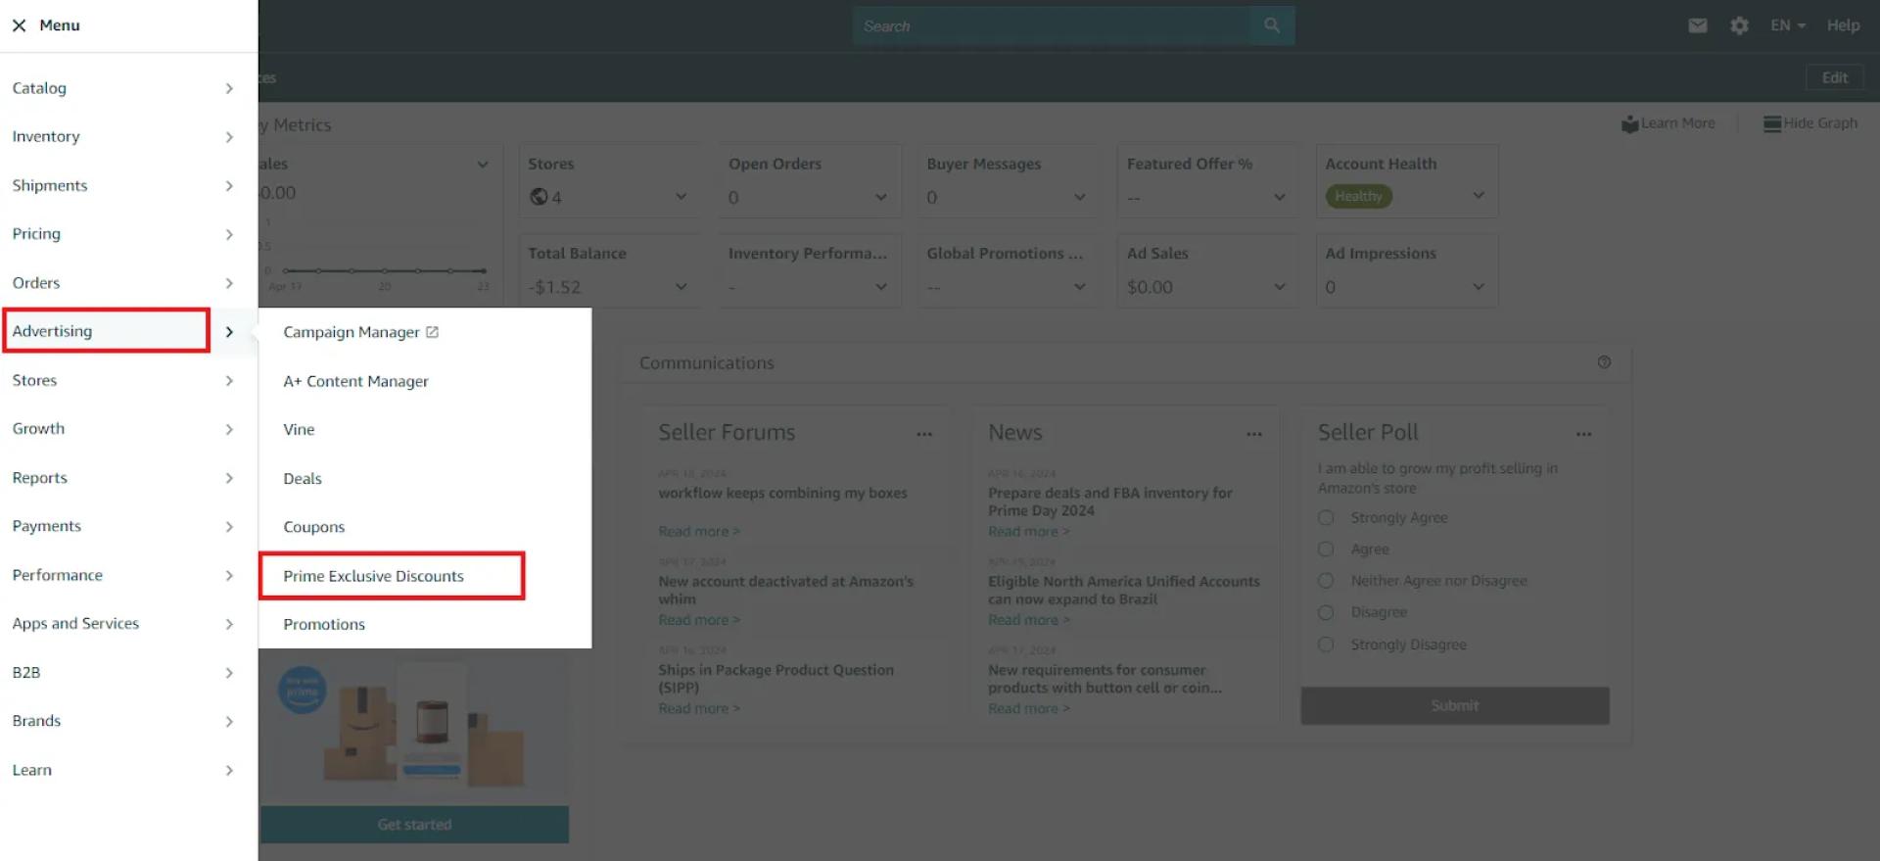Expand the Ad Sales card dropdown
The height and width of the screenshot is (861, 1880).
1280,287
